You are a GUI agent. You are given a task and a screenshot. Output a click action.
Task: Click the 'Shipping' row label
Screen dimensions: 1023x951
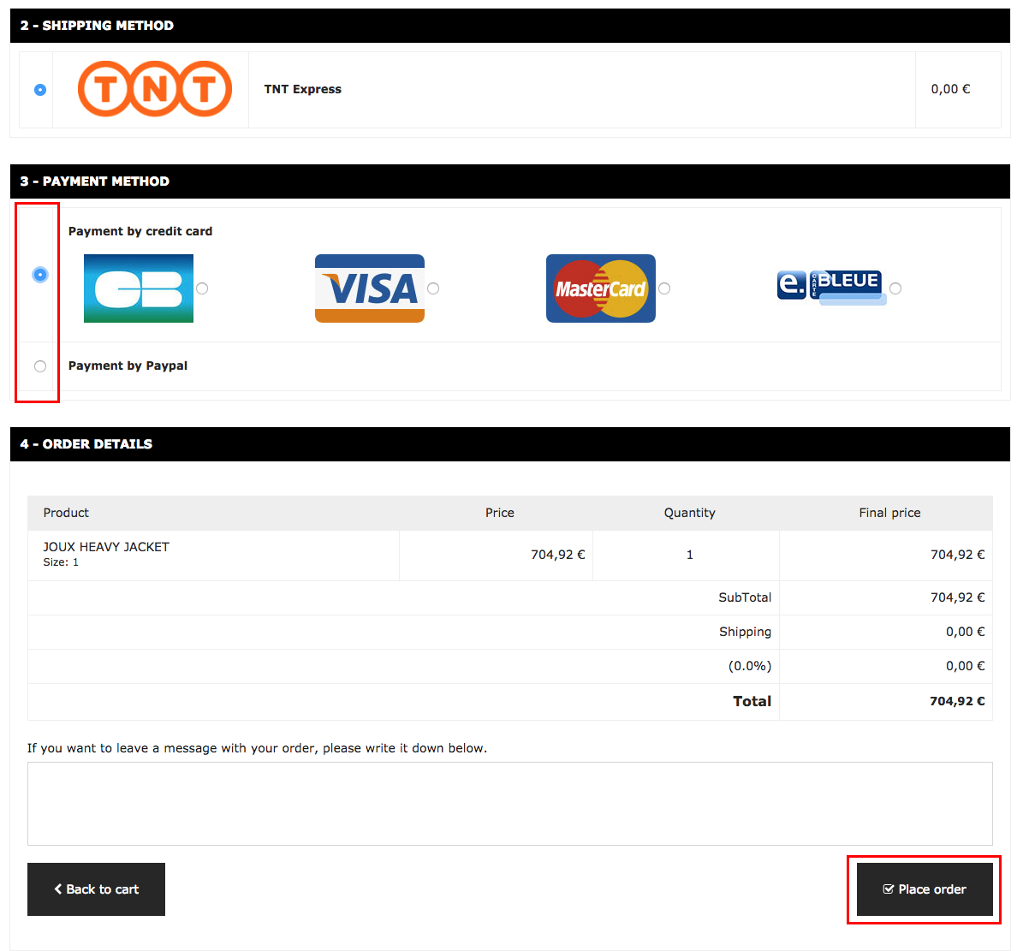745,632
